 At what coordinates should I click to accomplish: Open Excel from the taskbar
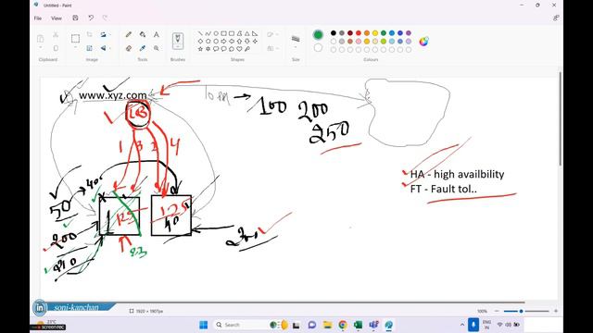[358, 325]
